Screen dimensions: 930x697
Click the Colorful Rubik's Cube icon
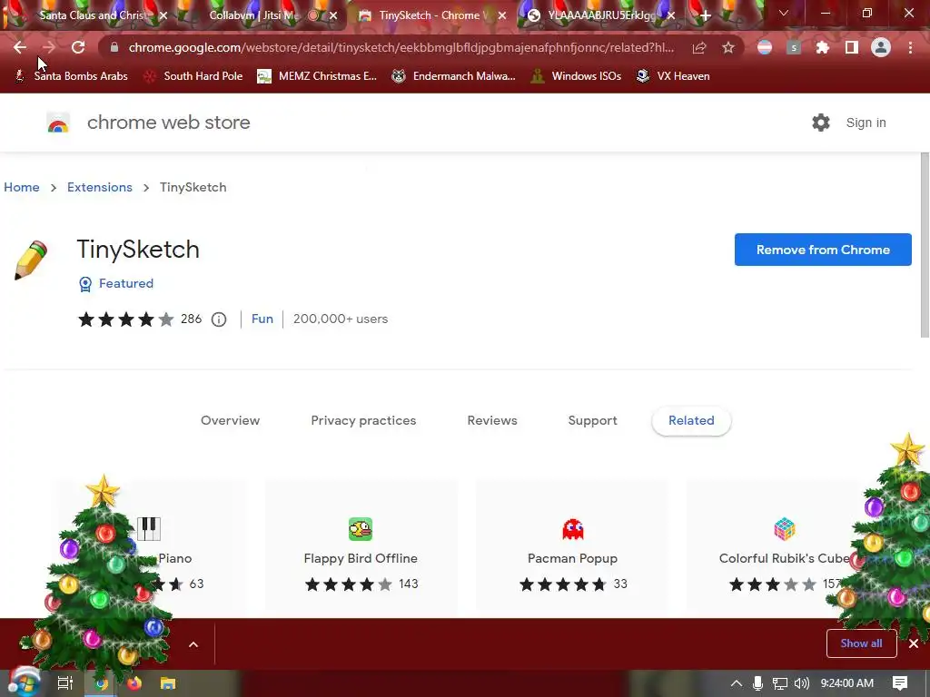click(784, 529)
